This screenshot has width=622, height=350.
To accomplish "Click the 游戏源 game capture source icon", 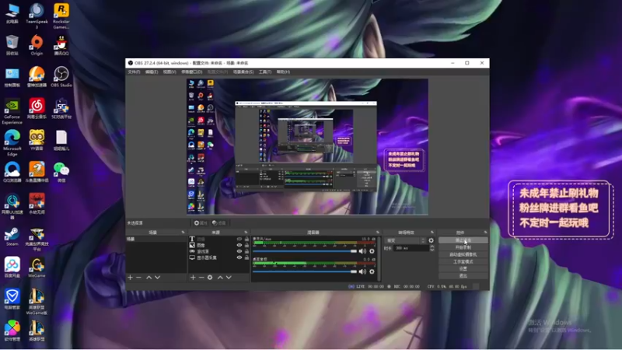I will point(192,251).
